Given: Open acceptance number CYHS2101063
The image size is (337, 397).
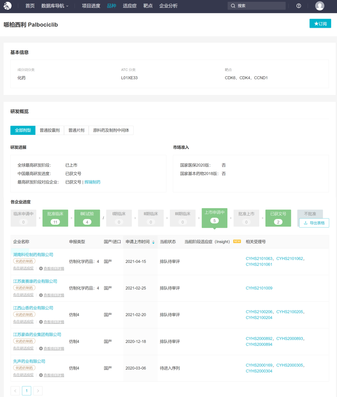Looking at the screenshot, I should (x=259, y=259).
